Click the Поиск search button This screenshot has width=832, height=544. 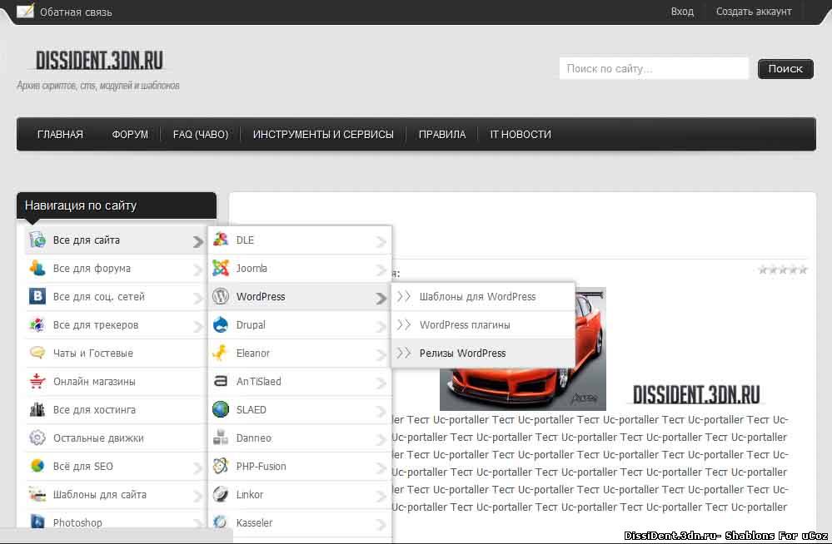click(785, 68)
